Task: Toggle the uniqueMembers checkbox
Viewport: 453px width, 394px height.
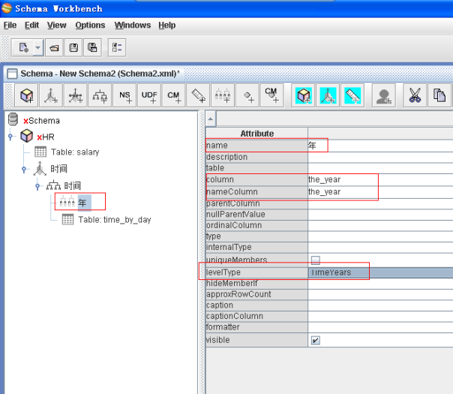Action: [316, 260]
